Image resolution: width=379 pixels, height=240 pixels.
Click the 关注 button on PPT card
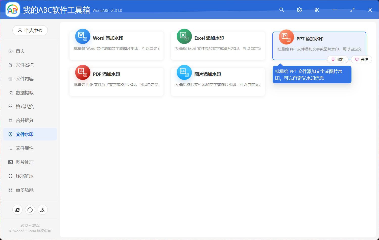point(361,59)
